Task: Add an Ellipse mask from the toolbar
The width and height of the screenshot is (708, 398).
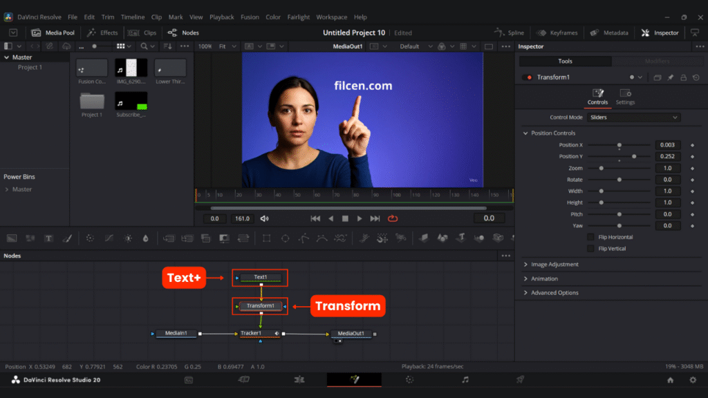Action: point(285,238)
